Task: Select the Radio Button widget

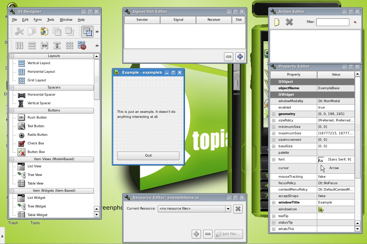Action: (37, 135)
